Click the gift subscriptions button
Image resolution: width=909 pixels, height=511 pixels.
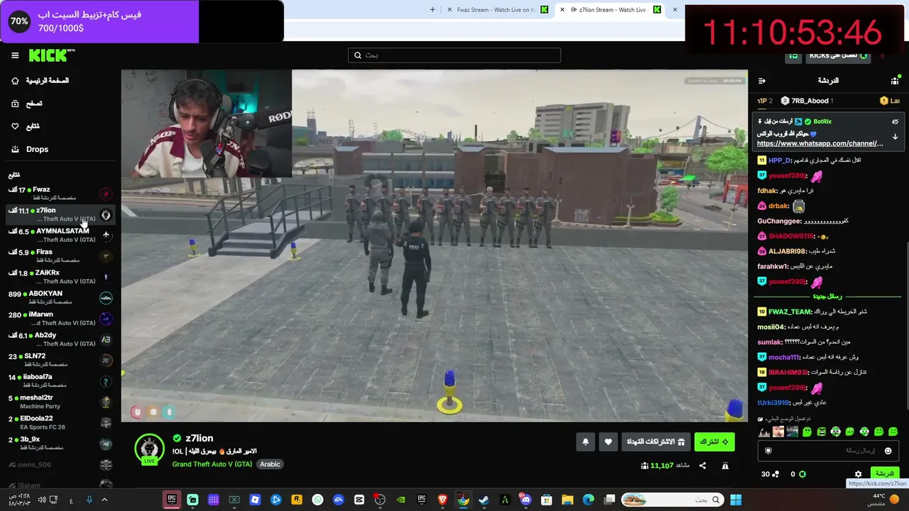pos(655,441)
